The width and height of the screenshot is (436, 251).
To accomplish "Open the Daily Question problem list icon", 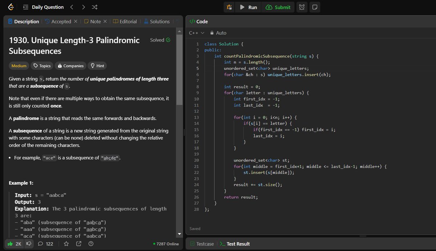I will point(25,7).
